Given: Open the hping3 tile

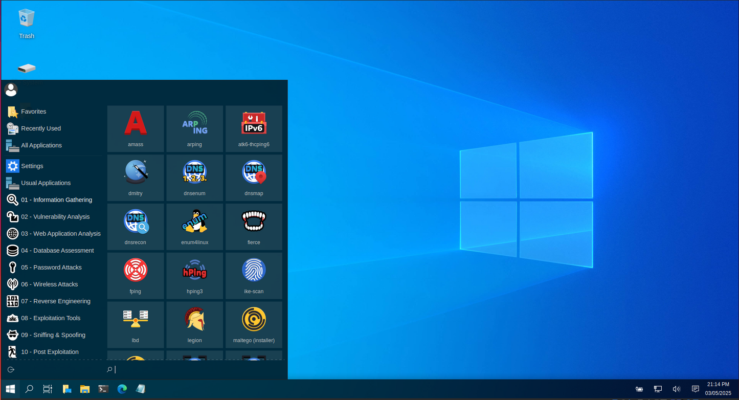Looking at the screenshot, I should tap(194, 276).
